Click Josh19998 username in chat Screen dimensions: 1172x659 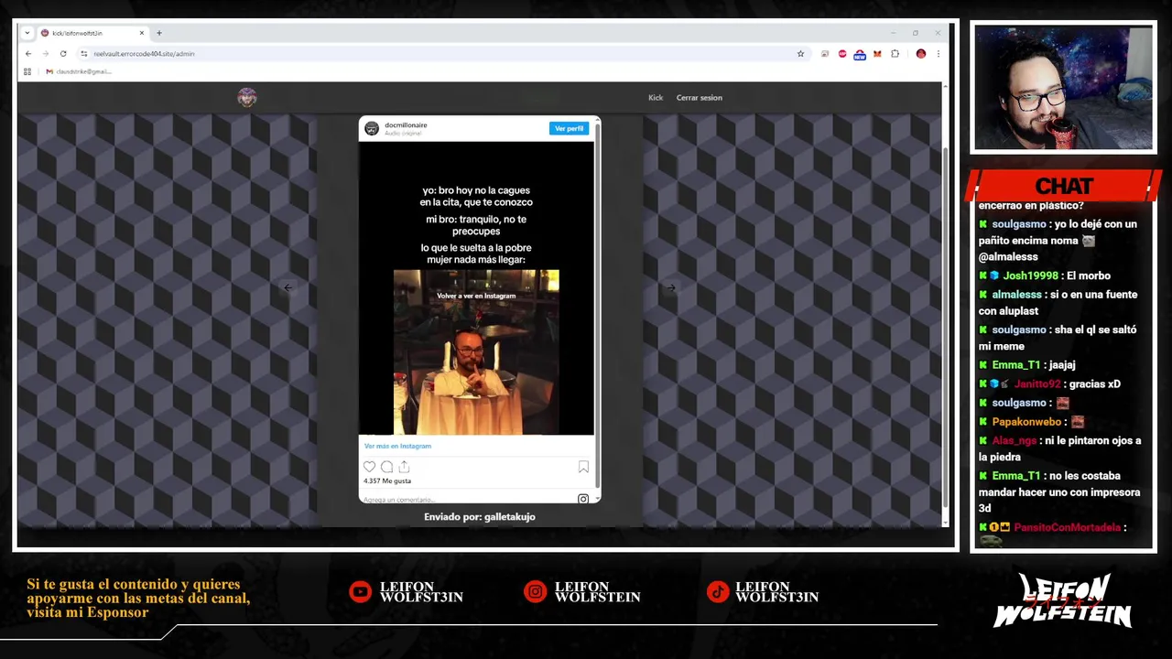click(1030, 275)
